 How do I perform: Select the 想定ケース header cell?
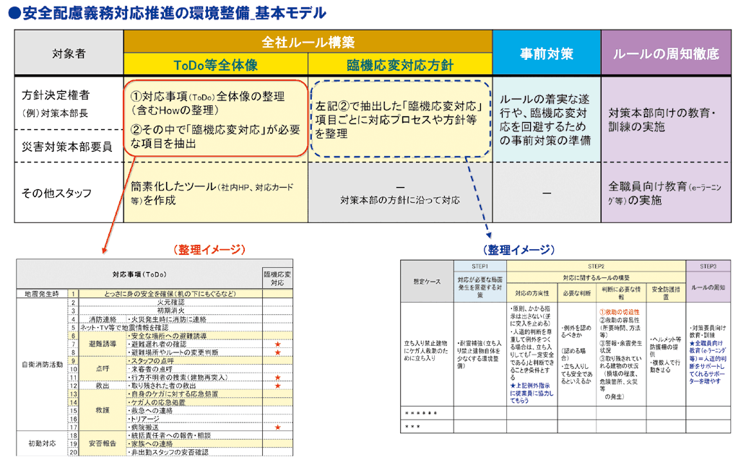[x=427, y=282]
